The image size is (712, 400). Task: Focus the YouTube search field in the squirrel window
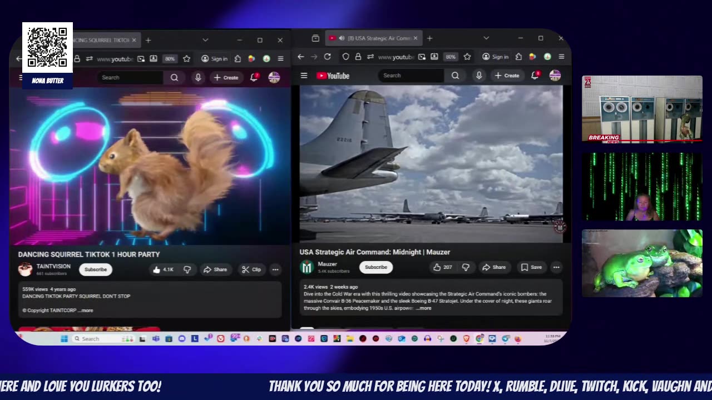coord(130,78)
